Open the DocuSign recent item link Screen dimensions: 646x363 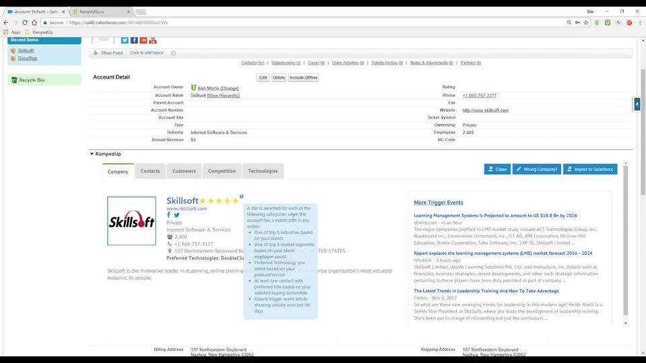28,58
